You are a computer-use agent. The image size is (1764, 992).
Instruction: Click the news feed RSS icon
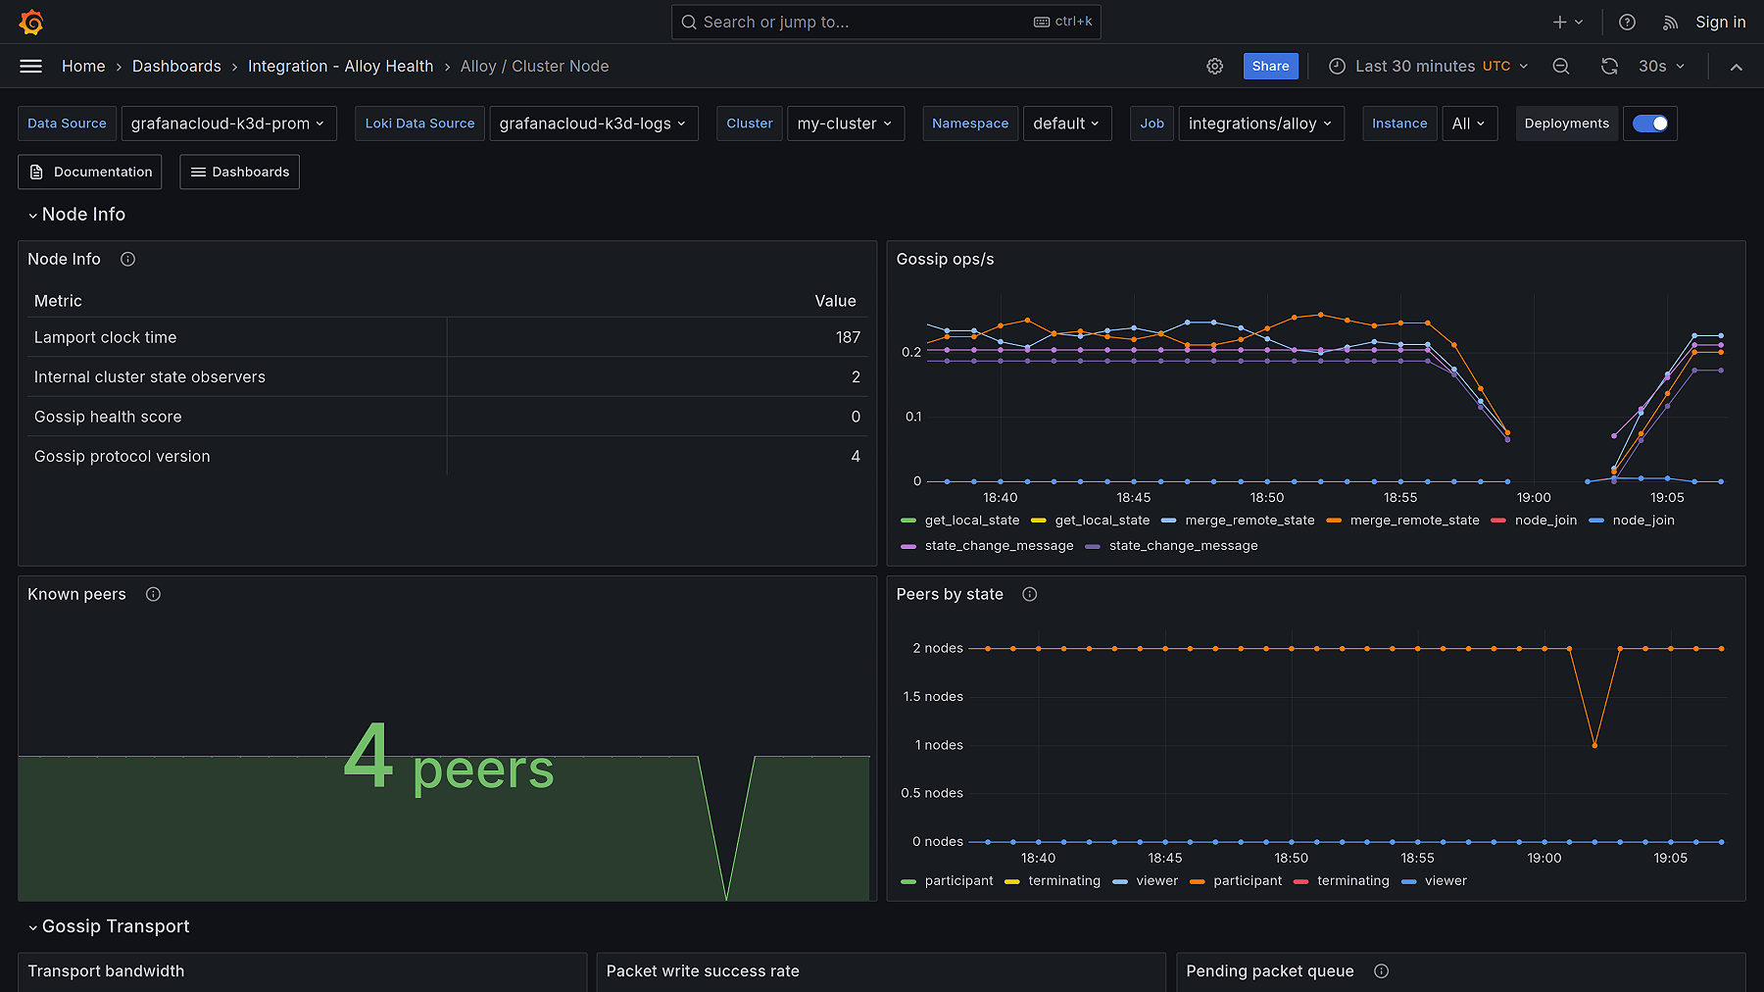1669,21
